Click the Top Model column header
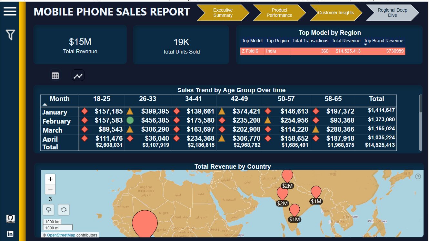The image size is (429, 241). click(x=252, y=41)
